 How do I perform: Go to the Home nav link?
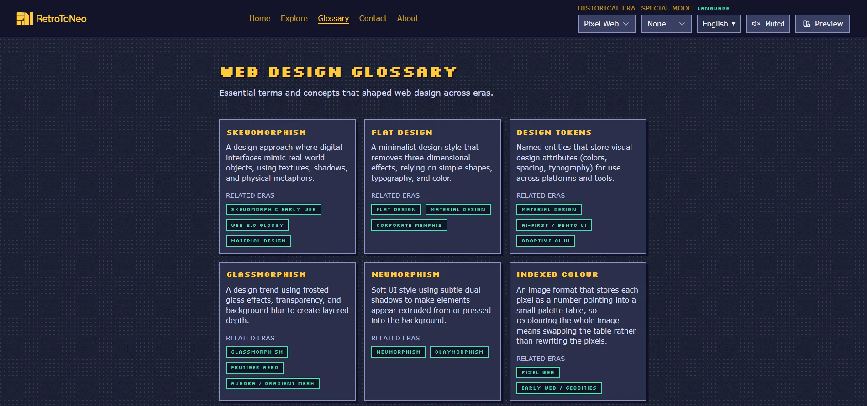[260, 18]
